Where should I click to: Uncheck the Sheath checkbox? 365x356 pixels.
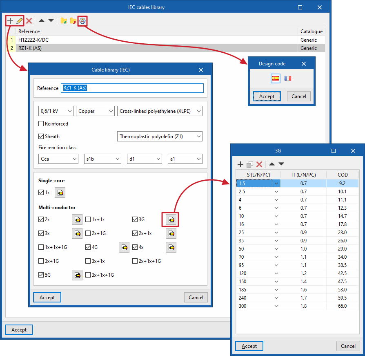41,136
